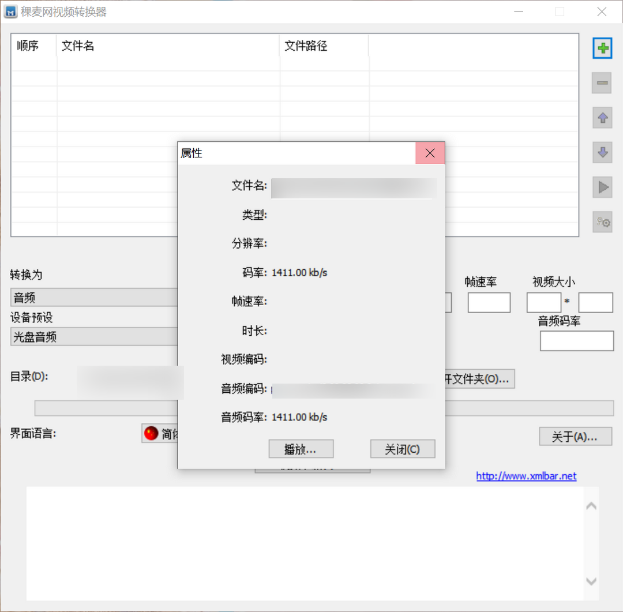
Task: Click the scrollbar up arrow in the log area
Action: [591, 505]
